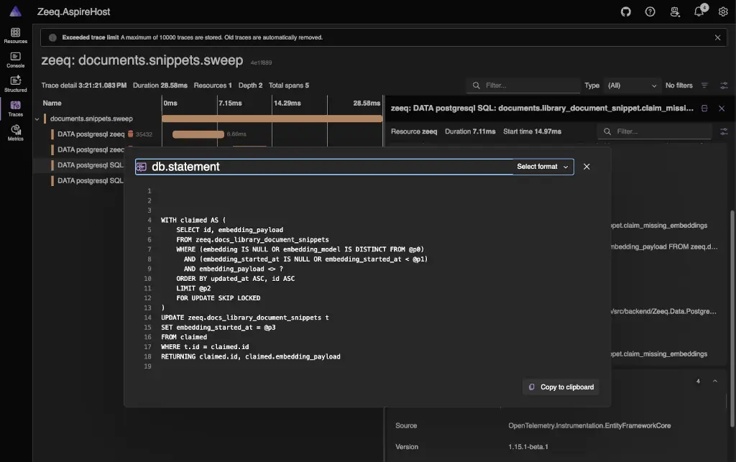The width and height of the screenshot is (736, 462).
Task: Open the filter list icon beside No filters
Action: tap(704, 86)
